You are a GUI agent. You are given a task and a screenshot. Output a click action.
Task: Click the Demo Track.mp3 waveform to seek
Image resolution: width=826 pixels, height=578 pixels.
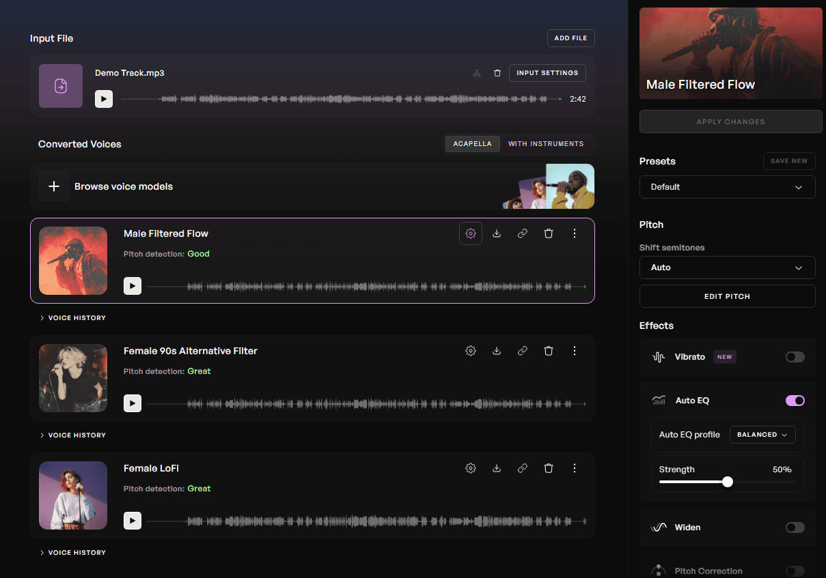(343, 99)
